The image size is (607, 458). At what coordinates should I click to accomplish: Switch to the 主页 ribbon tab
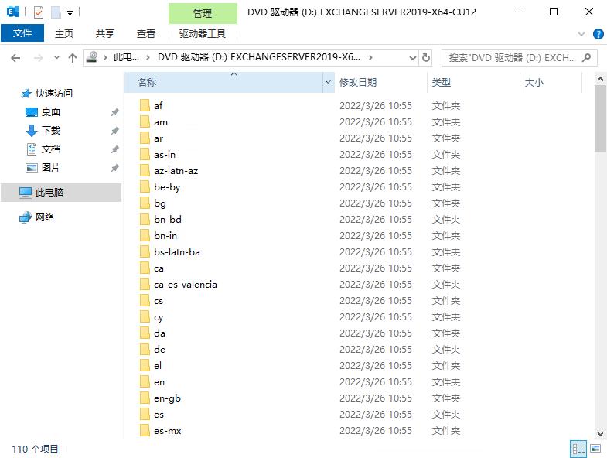64,34
